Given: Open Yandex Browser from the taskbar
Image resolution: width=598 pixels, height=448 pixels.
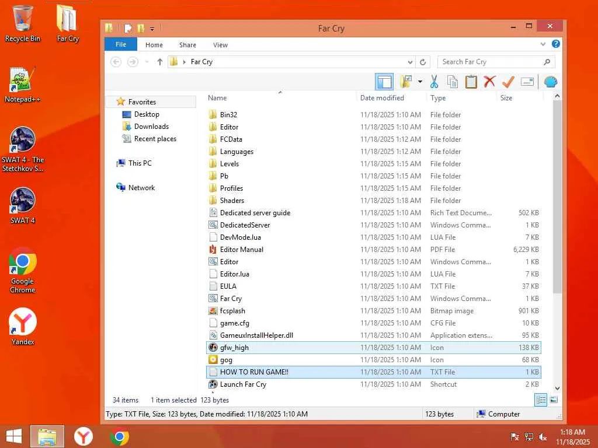Looking at the screenshot, I should [83, 436].
